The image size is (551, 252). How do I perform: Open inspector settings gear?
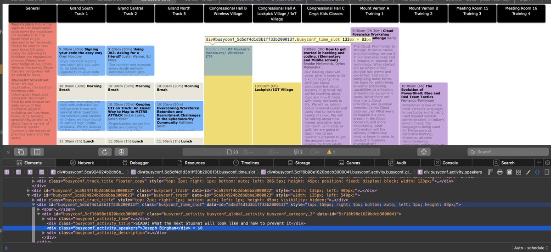tap(547, 163)
